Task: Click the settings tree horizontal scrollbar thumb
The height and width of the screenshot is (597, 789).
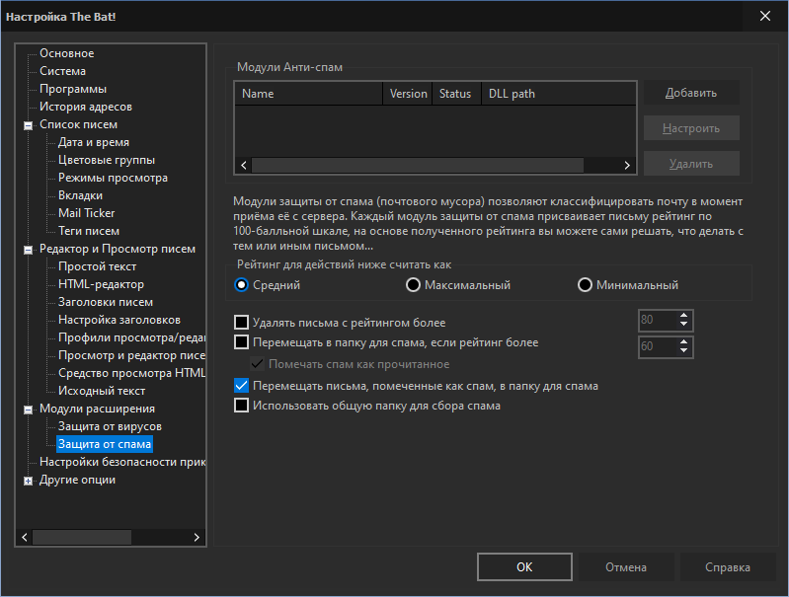Action: point(82,537)
